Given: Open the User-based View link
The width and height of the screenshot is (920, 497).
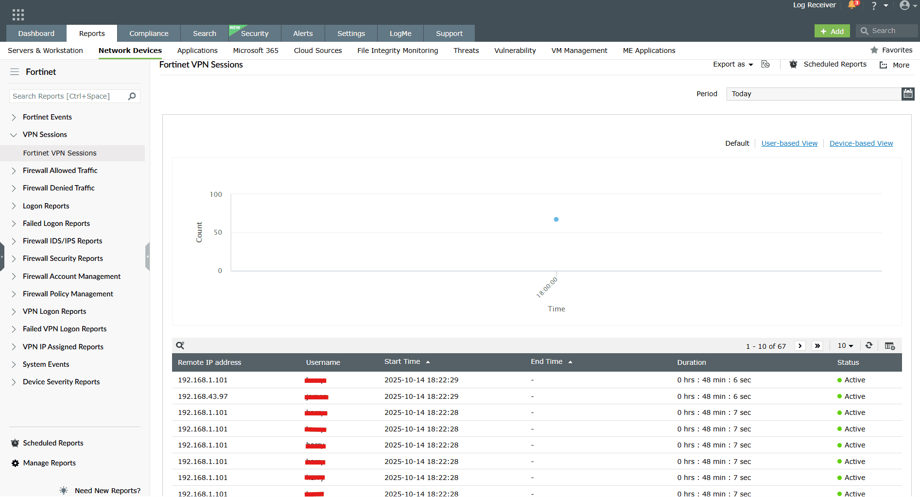Looking at the screenshot, I should click(x=789, y=143).
